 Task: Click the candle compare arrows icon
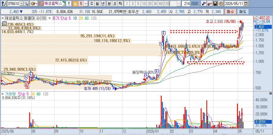pyautogui.click(x=204, y=3)
